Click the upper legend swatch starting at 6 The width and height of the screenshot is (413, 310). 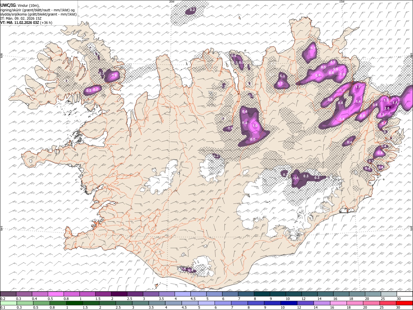pos(230,294)
